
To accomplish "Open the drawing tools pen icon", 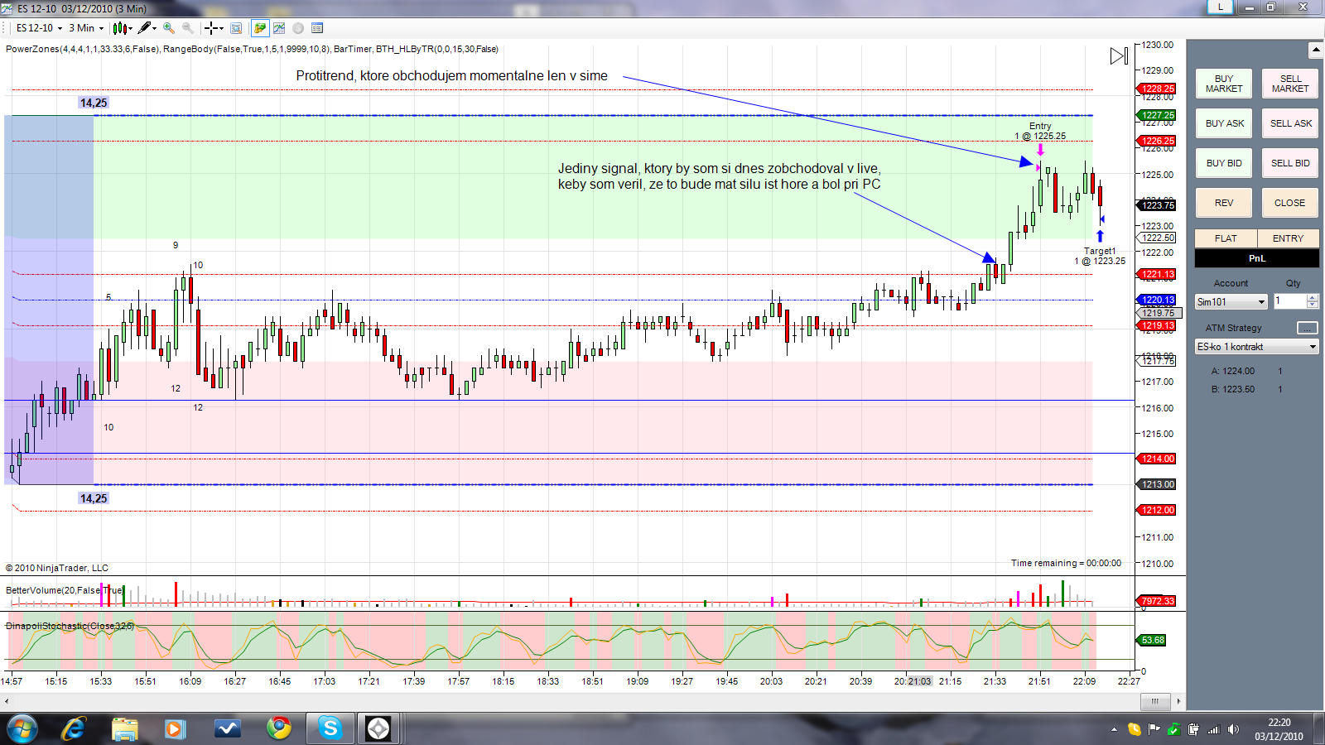I will tap(145, 28).
